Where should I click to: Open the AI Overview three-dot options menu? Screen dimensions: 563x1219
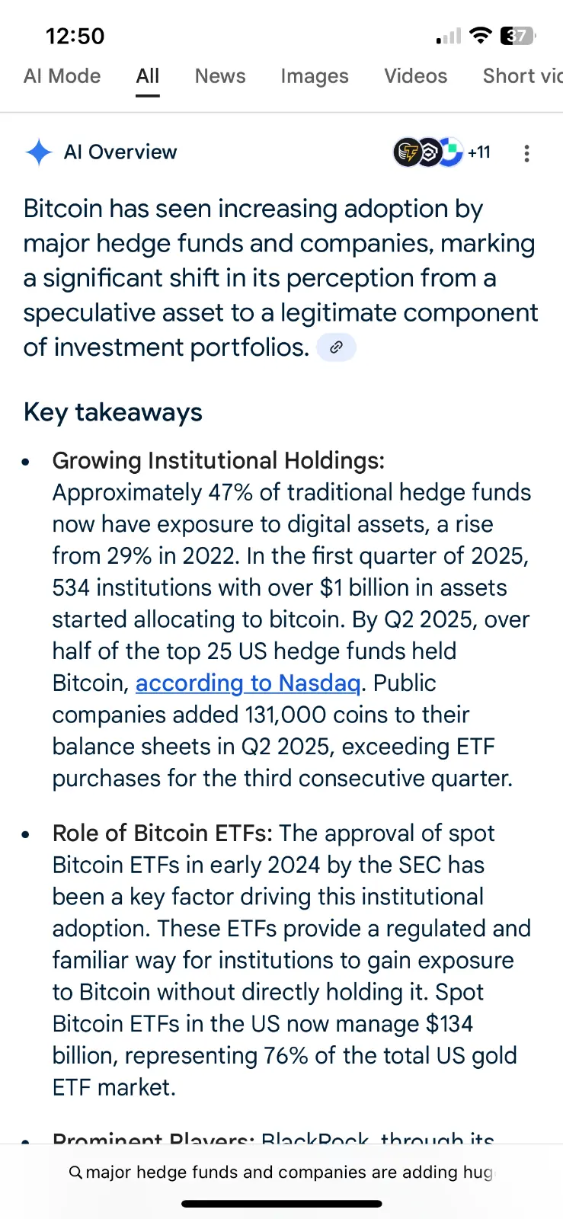pos(526,153)
